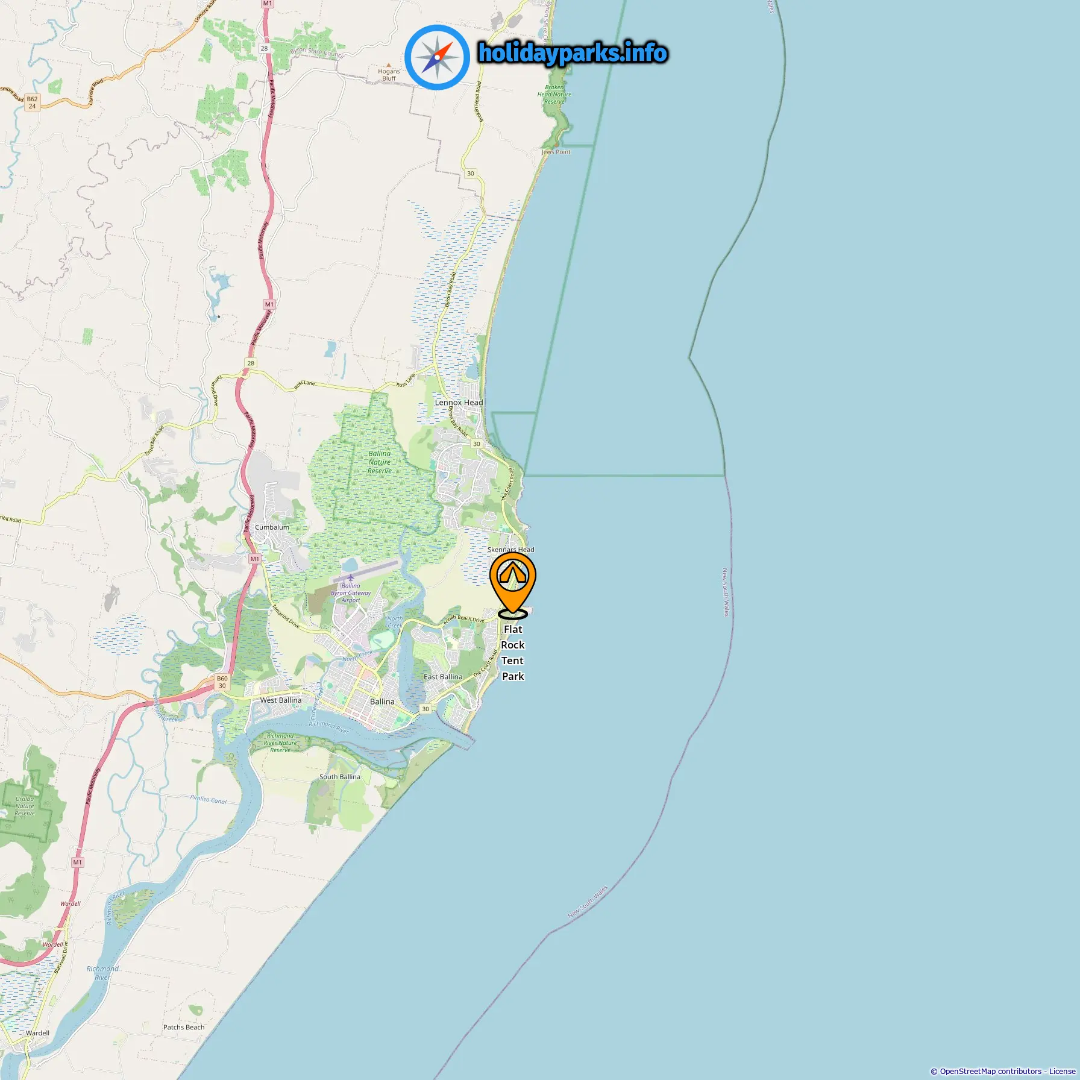Screen dimensions: 1080x1080
Task: Click the Skennars Head label
Action: 510,550
